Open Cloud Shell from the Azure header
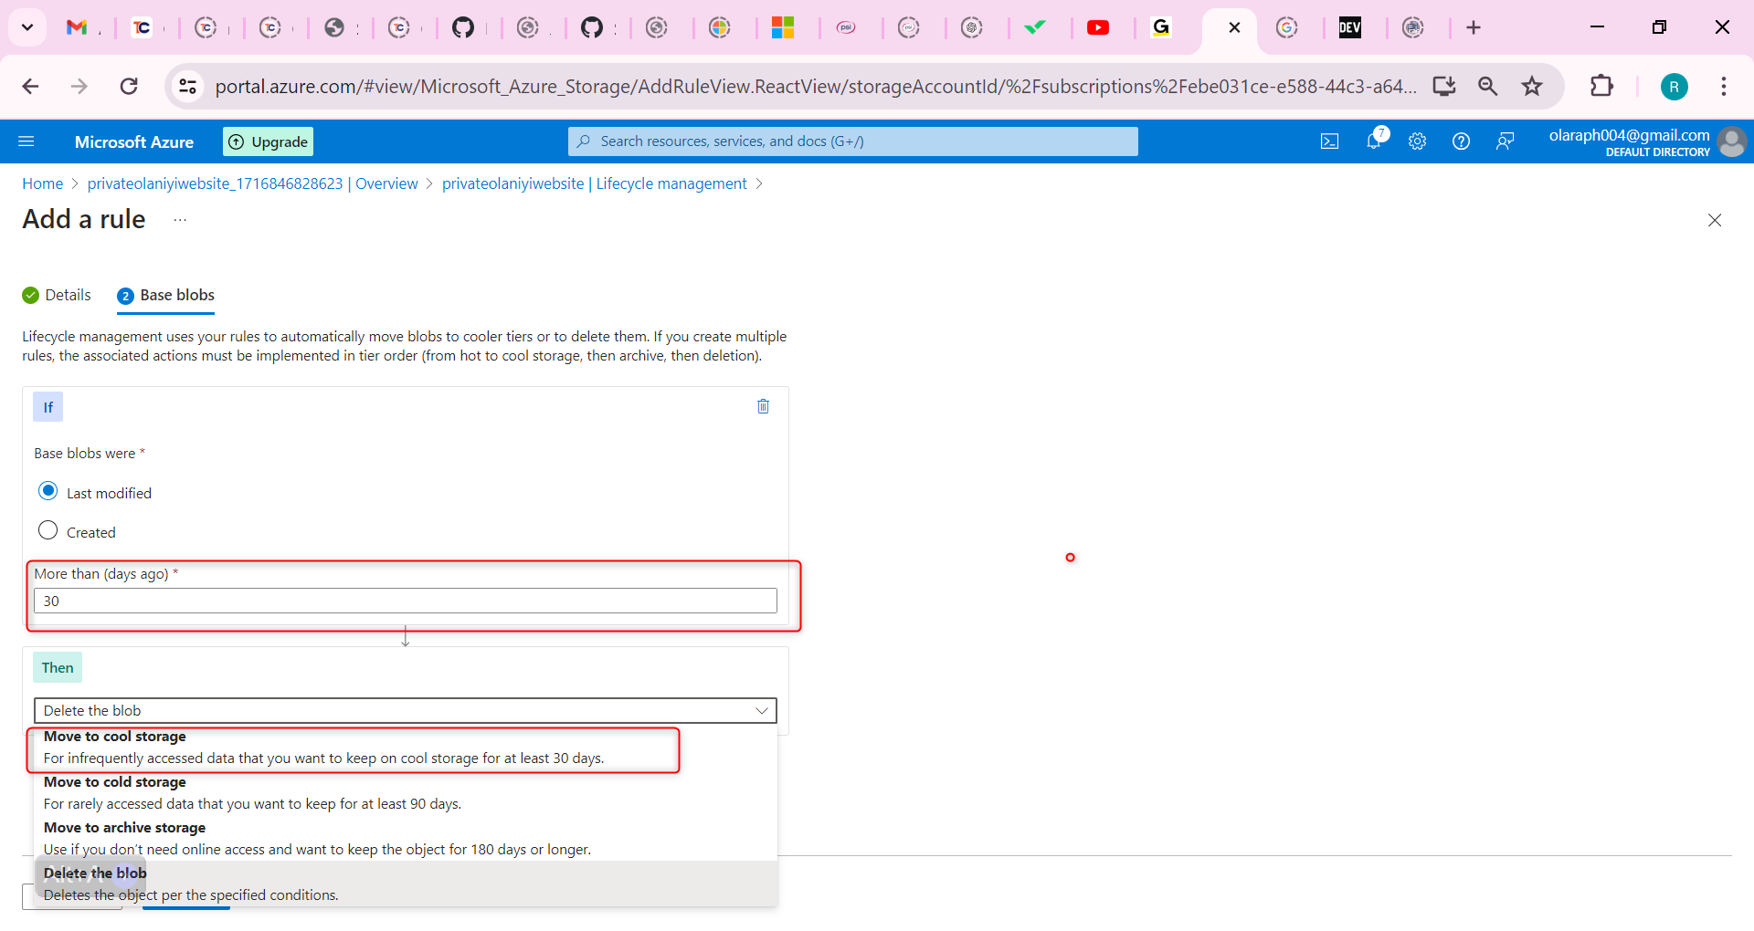Image resolution: width=1754 pixels, height=931 pixels. 1329,141
